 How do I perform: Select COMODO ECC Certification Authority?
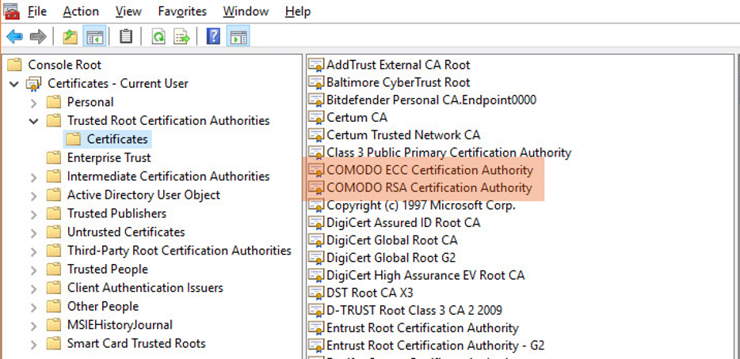click(429, 170)
